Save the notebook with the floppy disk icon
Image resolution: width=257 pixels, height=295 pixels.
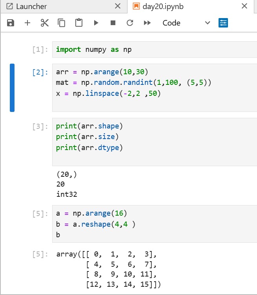(11, 23)
